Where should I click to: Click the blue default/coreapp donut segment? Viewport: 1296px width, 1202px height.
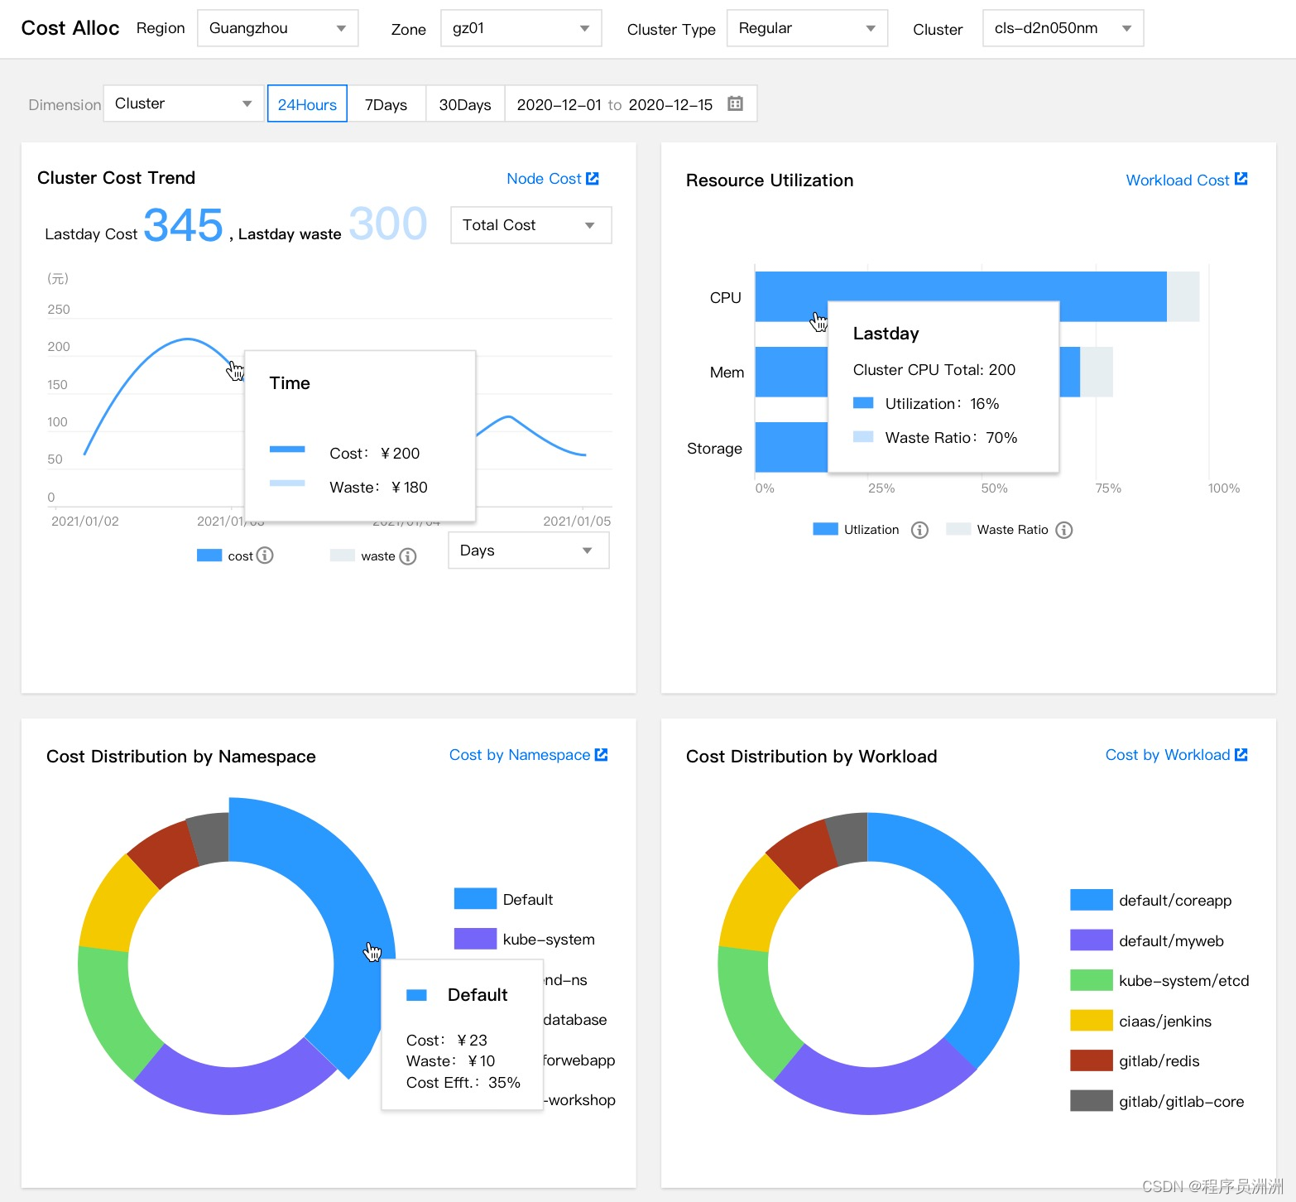[990, 927]
